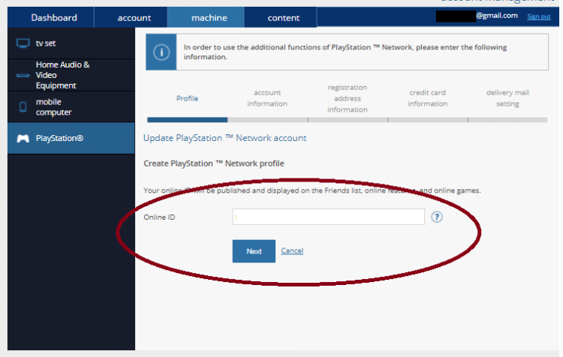
Task: Open Home Audio & Video Equipment section
Action: tap(71, 75)
